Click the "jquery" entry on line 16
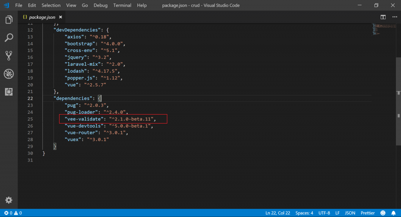Screen dimensions: 401x217 click(x=88, y=57)
